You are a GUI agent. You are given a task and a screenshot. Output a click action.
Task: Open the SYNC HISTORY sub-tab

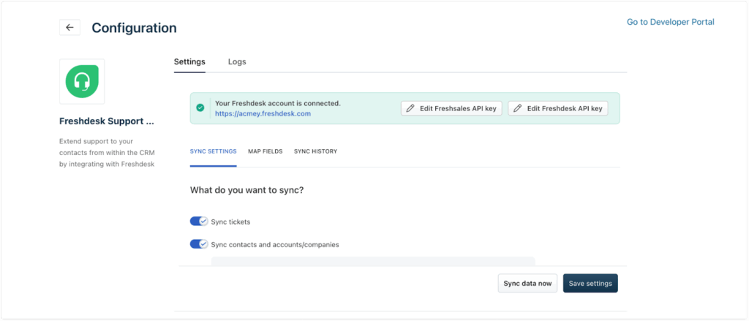click(x=315, y=151)
